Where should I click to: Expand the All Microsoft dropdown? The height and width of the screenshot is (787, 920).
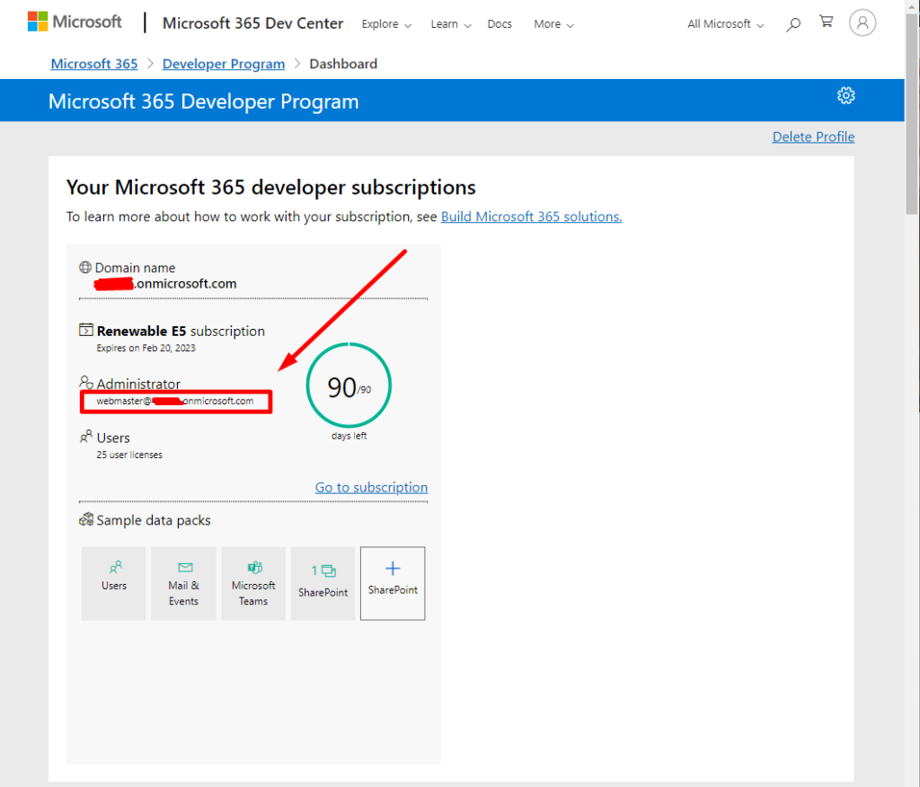click(x=725, y=24)
